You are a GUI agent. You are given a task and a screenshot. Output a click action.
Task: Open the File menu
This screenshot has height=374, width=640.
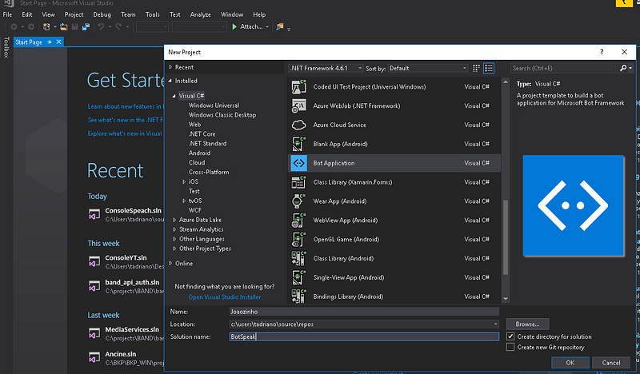7,14
